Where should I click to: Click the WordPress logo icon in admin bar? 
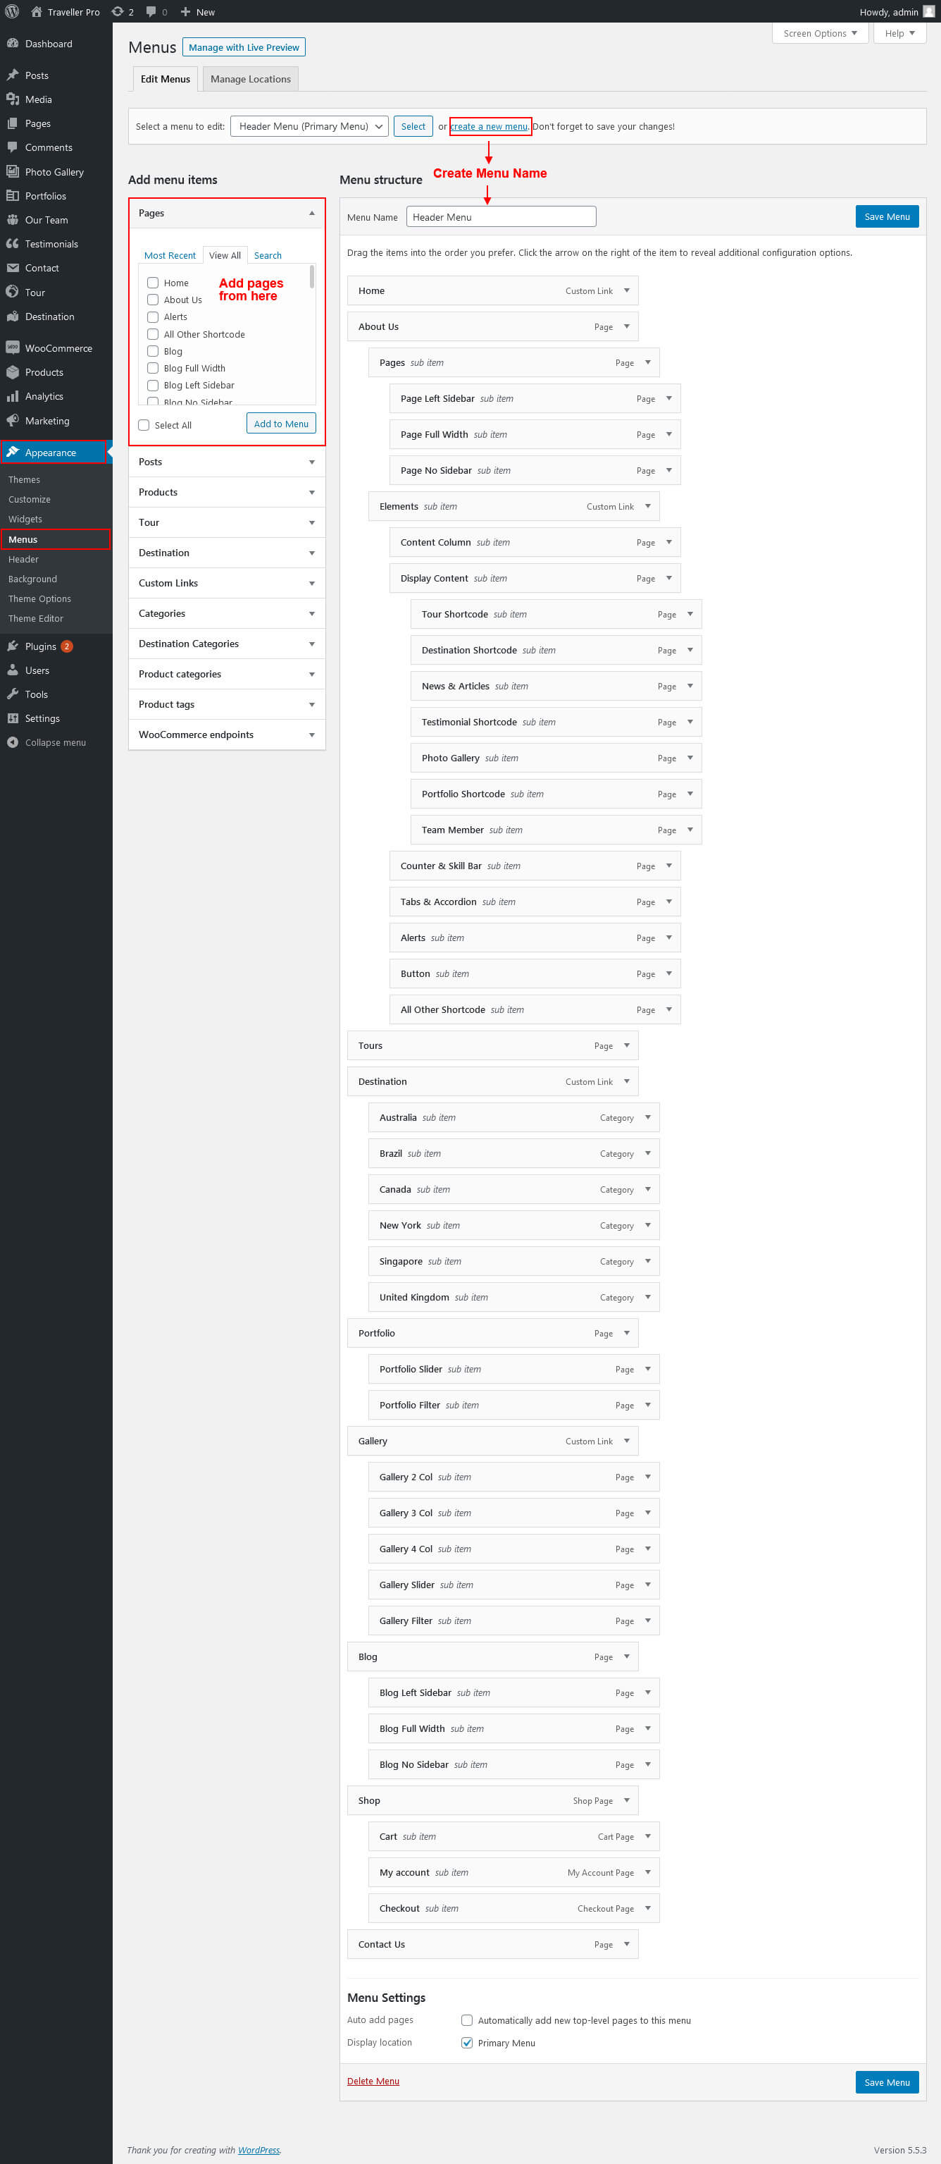[x=12, y=12]
